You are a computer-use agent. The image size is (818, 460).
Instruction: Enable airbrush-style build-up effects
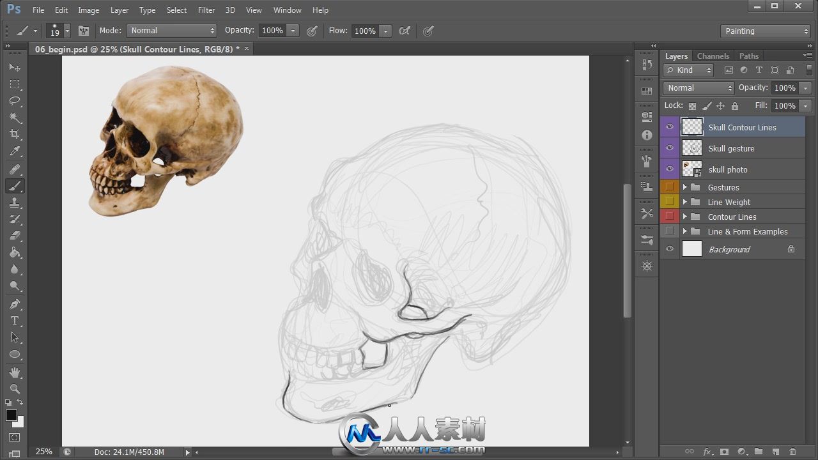click(x=405, y=31)
